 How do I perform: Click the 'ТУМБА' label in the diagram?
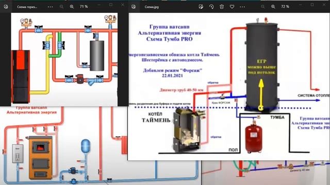click(277, 118)
